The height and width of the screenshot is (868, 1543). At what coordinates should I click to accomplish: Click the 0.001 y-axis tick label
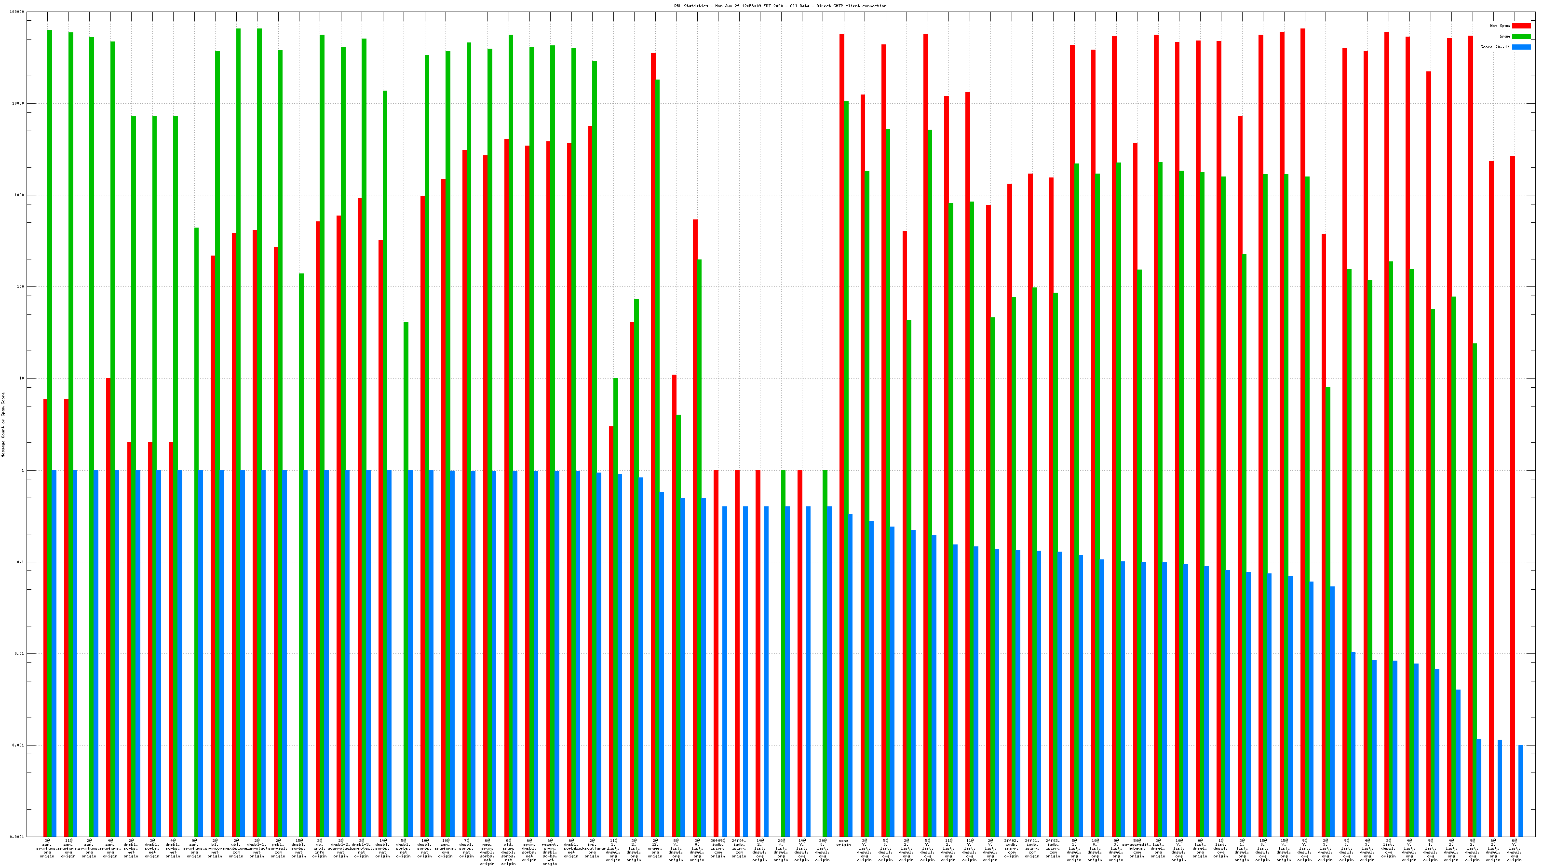19,745
